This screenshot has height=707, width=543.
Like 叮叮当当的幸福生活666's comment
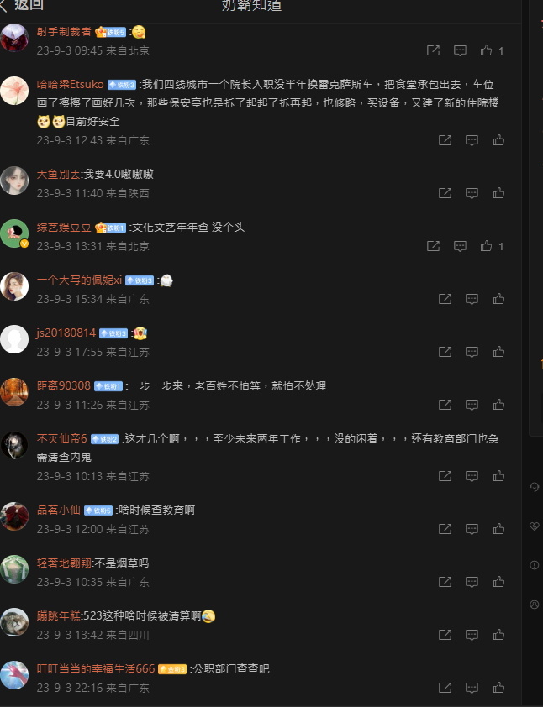pos(498,688)
